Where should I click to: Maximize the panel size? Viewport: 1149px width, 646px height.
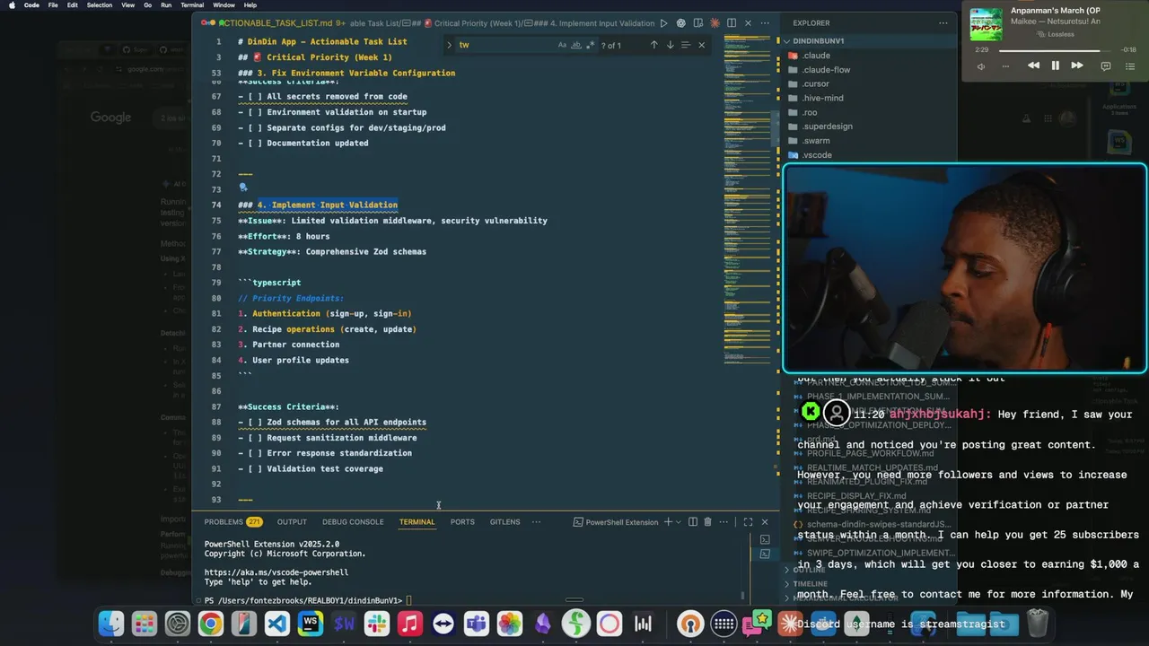click(748, 522)
